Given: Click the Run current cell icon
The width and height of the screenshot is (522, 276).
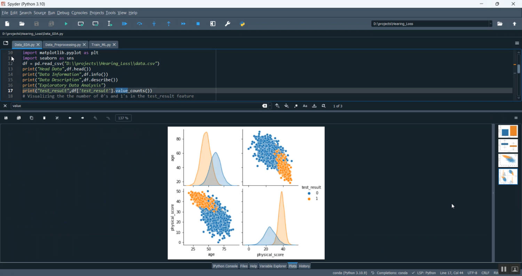Looking at the screenshot, I should click(81, 24).
